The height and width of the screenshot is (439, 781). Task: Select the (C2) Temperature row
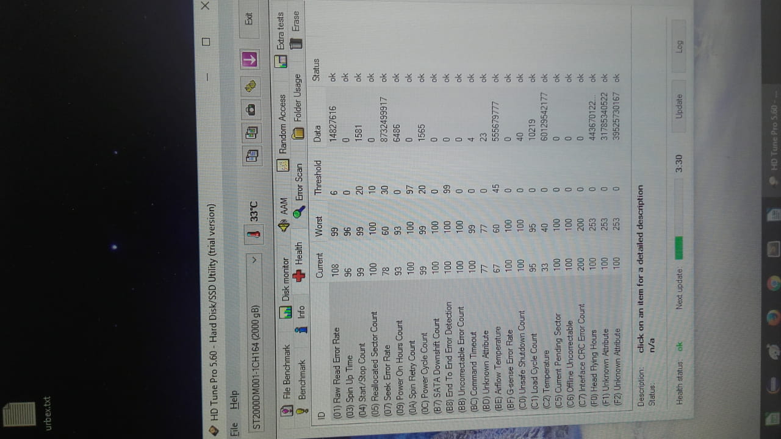[546, 244]
